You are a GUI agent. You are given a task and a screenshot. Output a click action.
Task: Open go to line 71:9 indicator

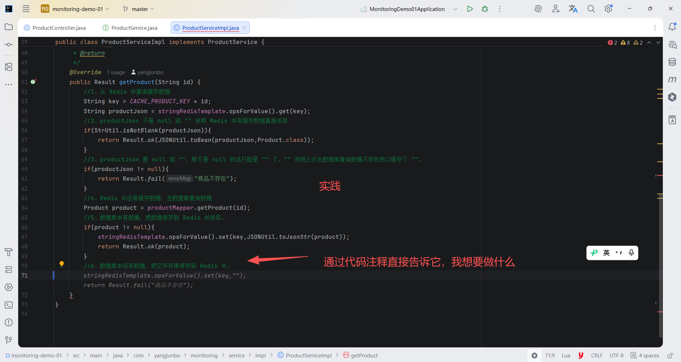(x=550, y=355)
